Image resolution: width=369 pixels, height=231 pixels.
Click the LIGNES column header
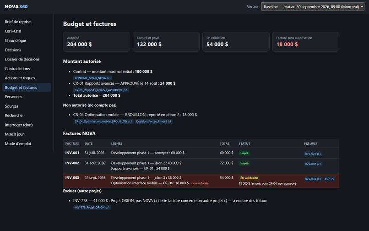click(116, 143)
